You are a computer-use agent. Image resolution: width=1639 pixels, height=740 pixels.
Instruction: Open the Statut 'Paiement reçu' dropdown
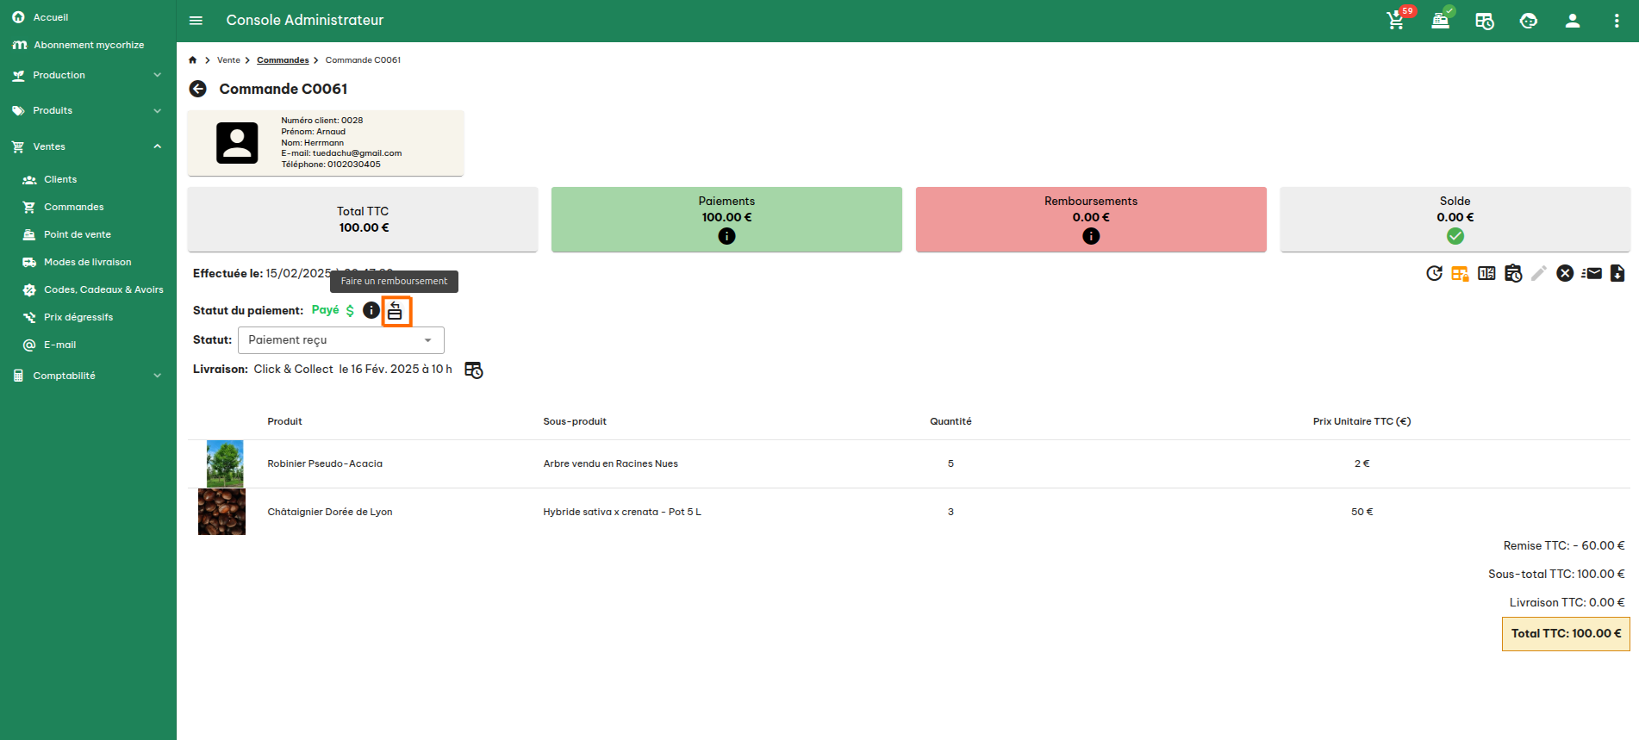coord(341,340)
